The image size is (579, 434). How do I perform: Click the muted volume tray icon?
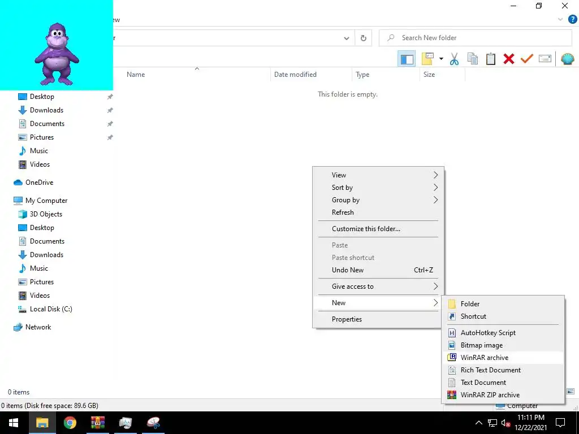coord(505,423)
